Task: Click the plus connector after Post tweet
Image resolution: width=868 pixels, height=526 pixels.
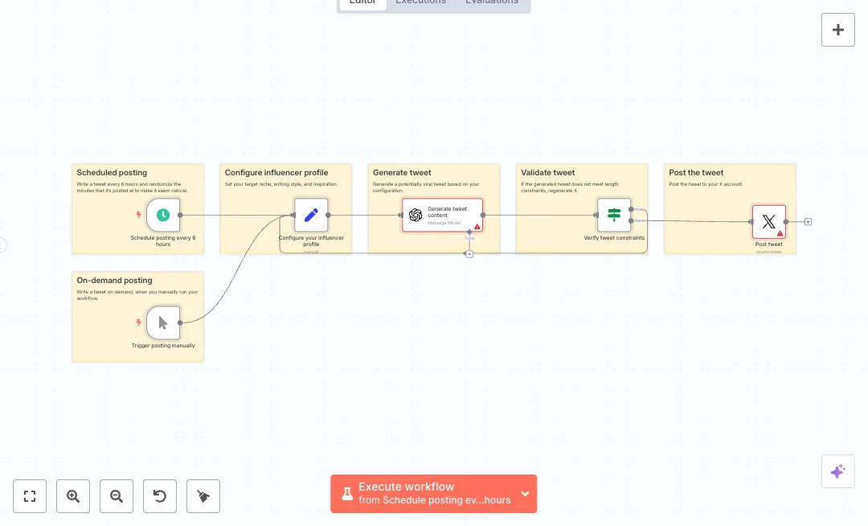Action: pyautogui.click(x=808, y=221)
